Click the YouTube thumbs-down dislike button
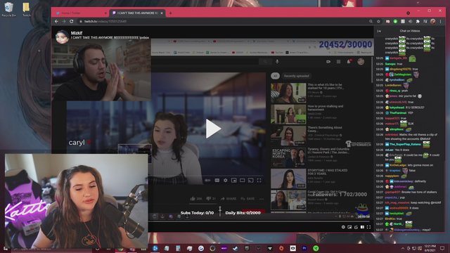The width and height of the screenshot is (450, 253). coord(211,198)
